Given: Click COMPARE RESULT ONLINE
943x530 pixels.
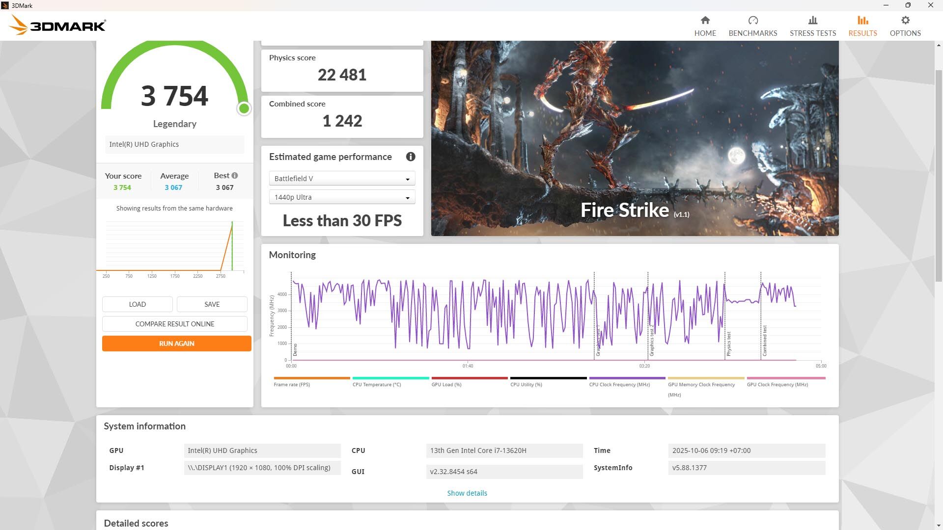Looking at the screenshot, I should point(175,324).
